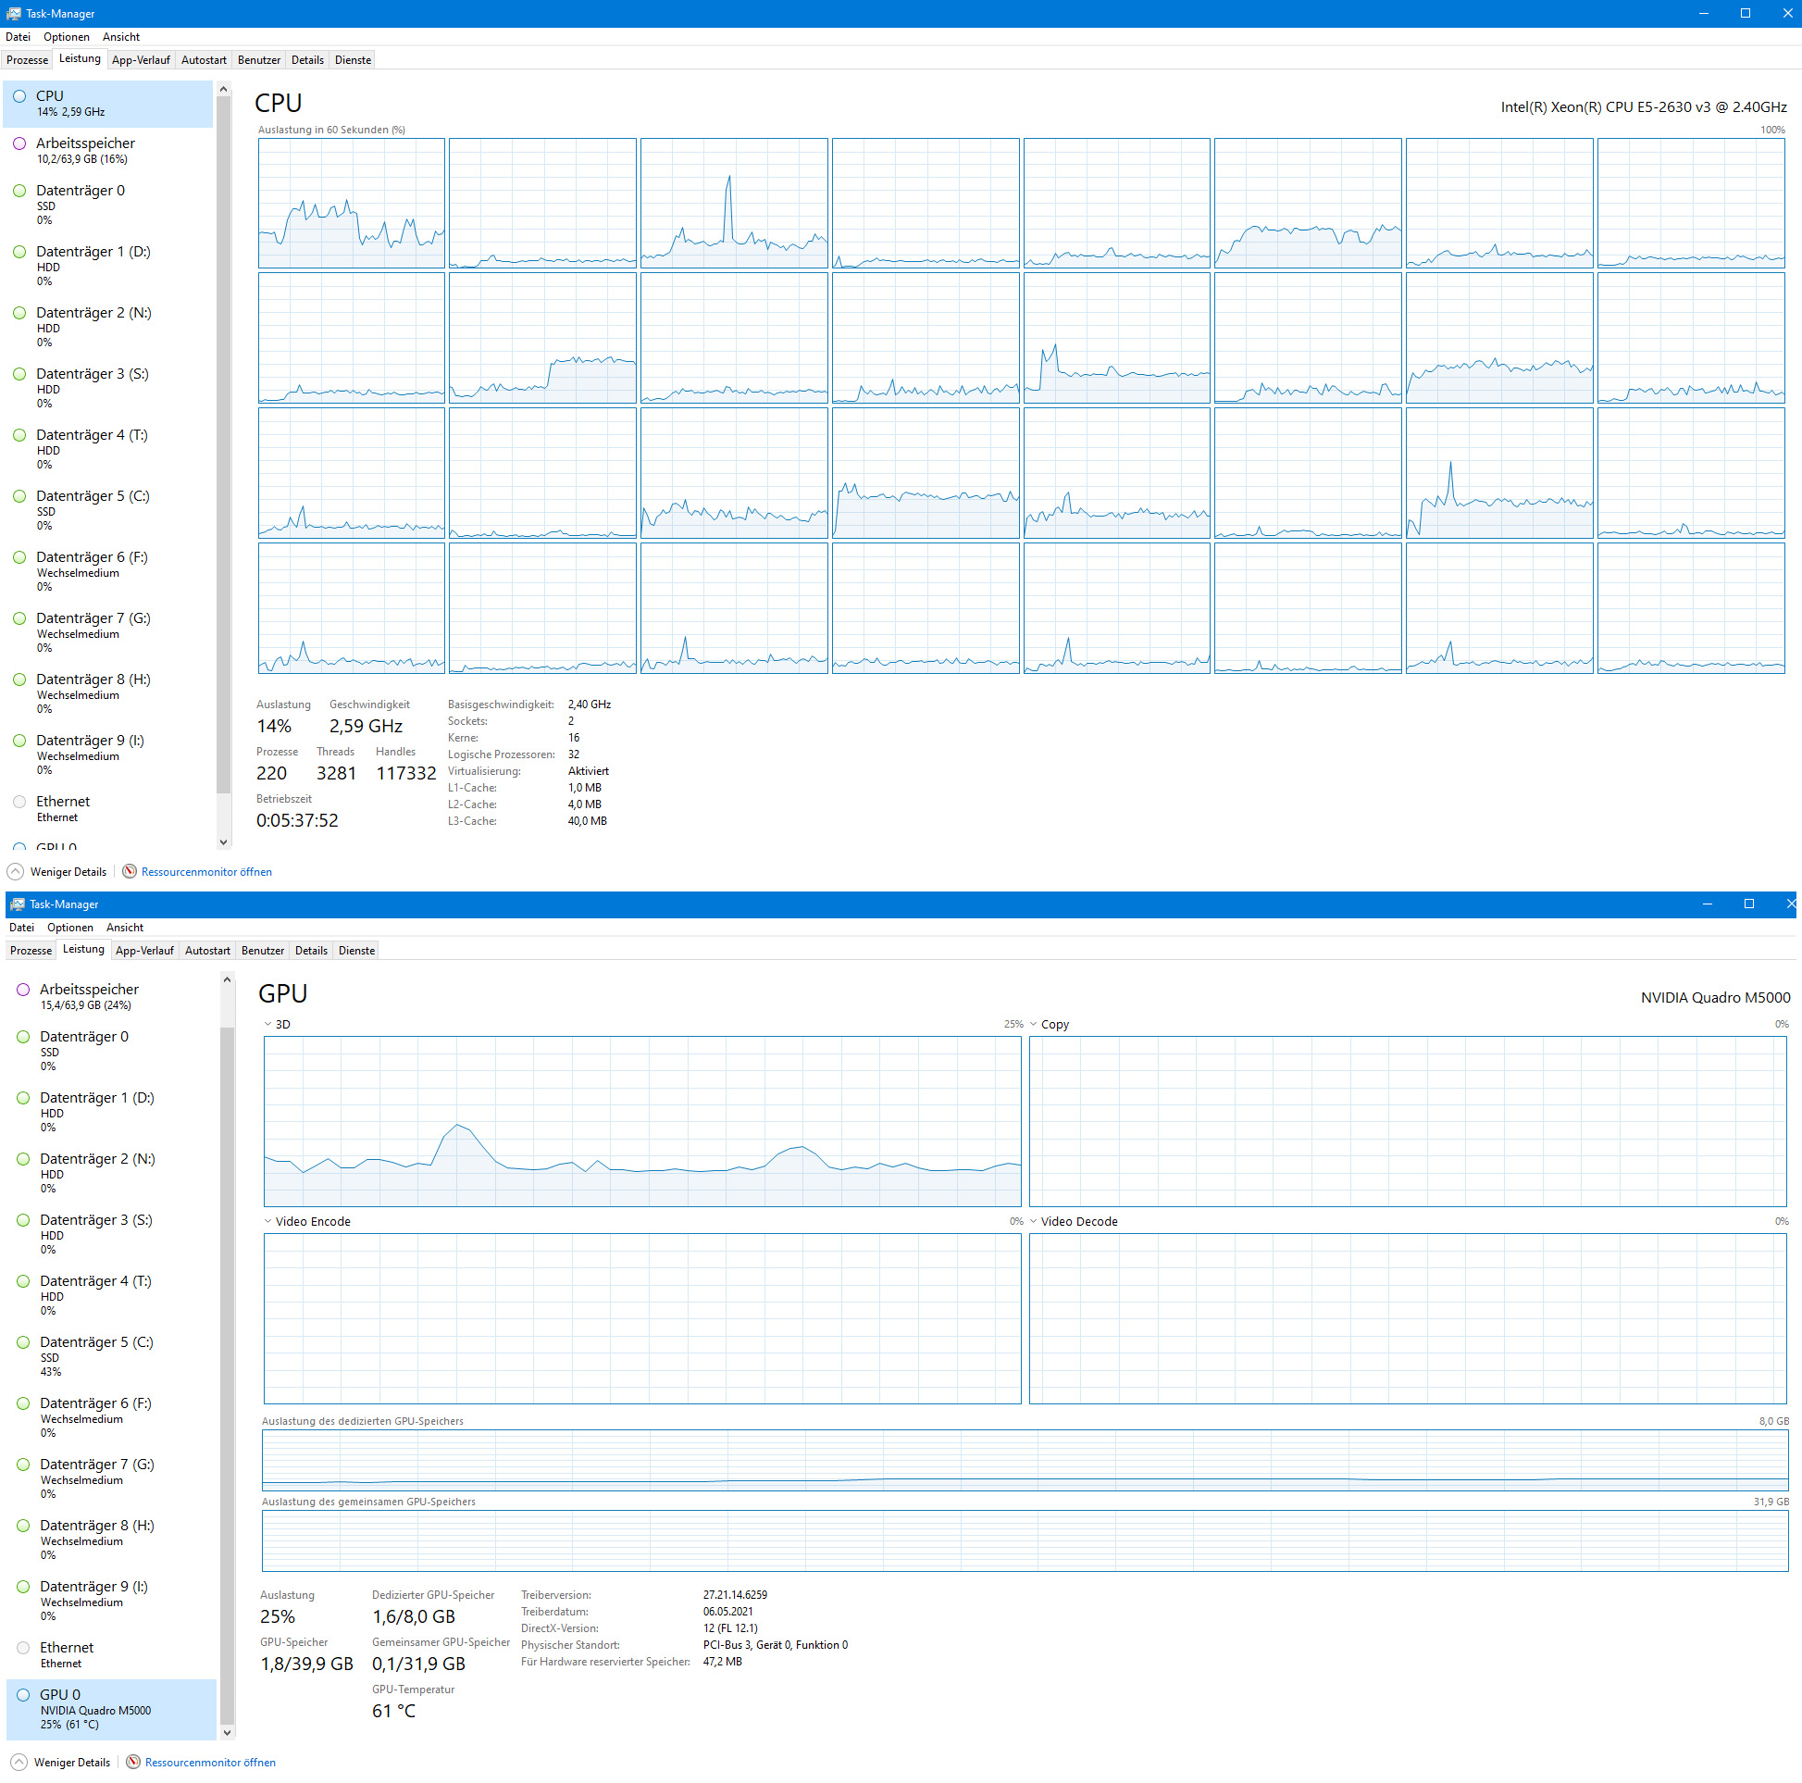This screenshot has height=1783, width=1802.
Task: Click the Task-Manager title bar icon in the bottom window
Action: 17,904
